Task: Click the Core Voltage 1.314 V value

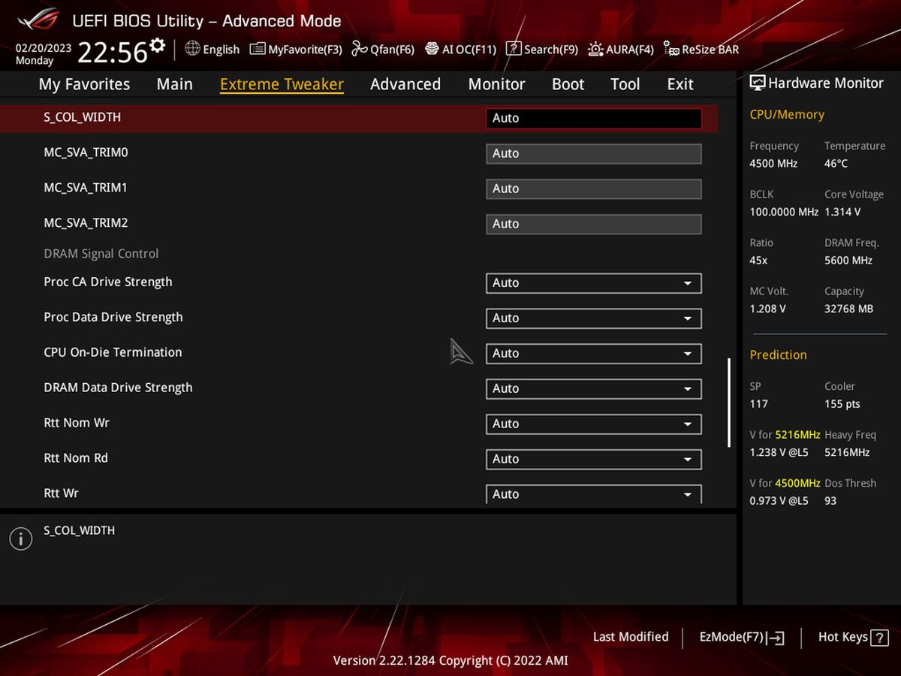Action: coord(842,212)
